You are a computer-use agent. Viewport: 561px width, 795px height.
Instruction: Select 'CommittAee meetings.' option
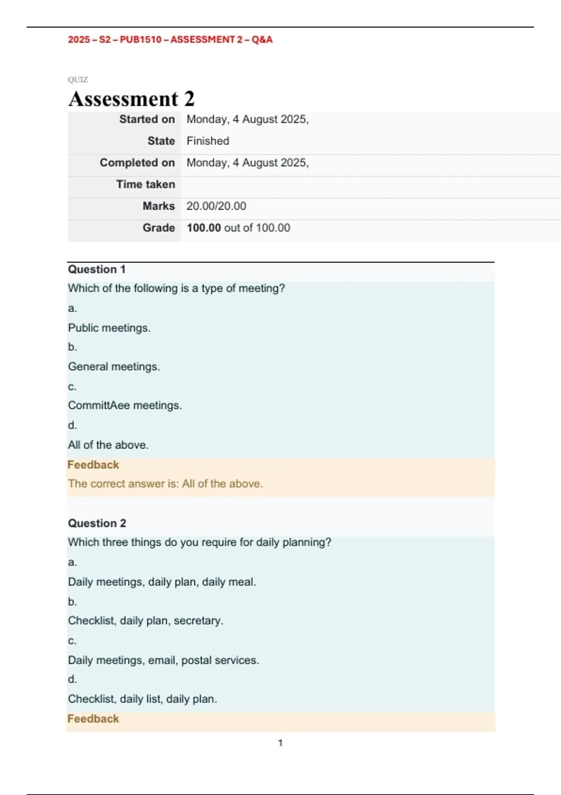pyautogui.click(x=125, y=405)
